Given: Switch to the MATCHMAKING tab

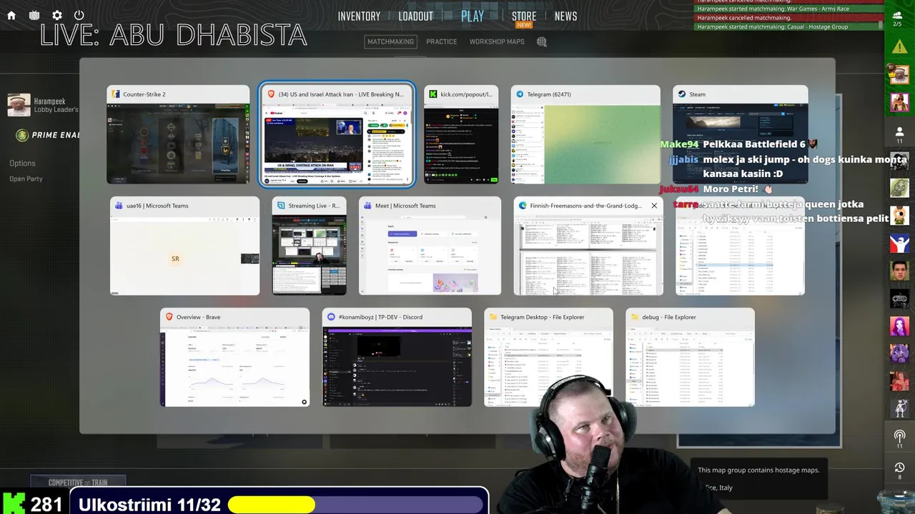Looking at the screenshot, I should pyautogui.click(x=390, y=41).
